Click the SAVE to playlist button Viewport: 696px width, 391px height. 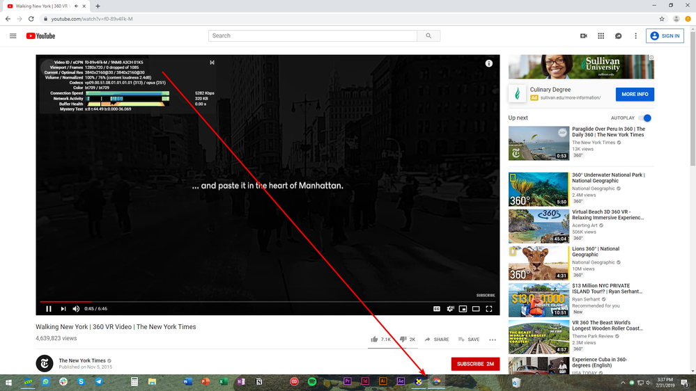(469, 339)
